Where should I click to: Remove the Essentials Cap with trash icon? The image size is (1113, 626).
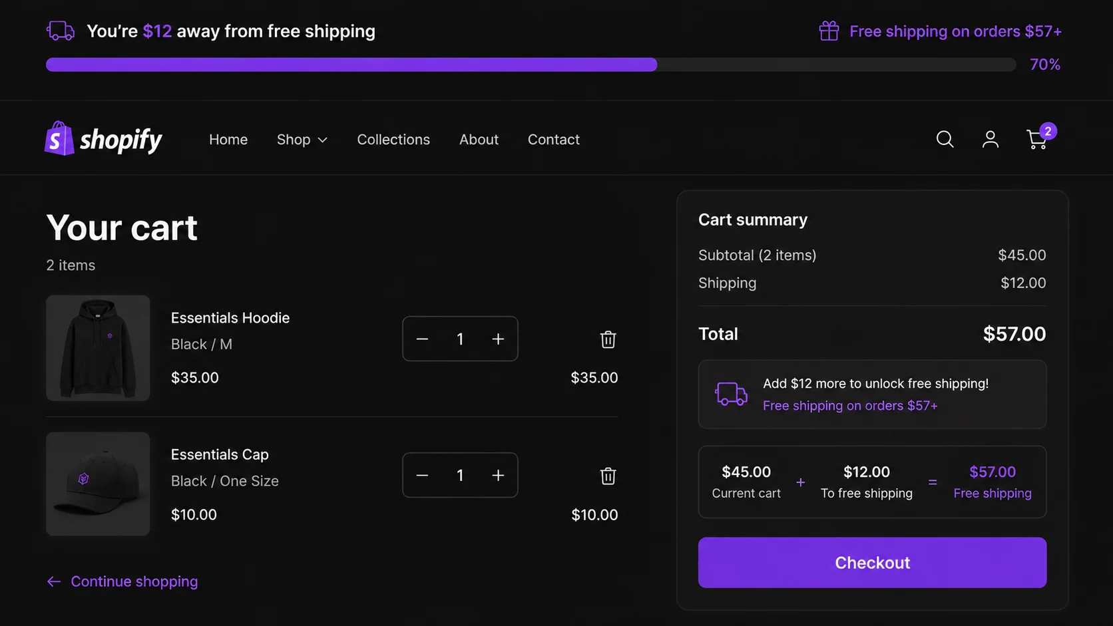point(608,476)
